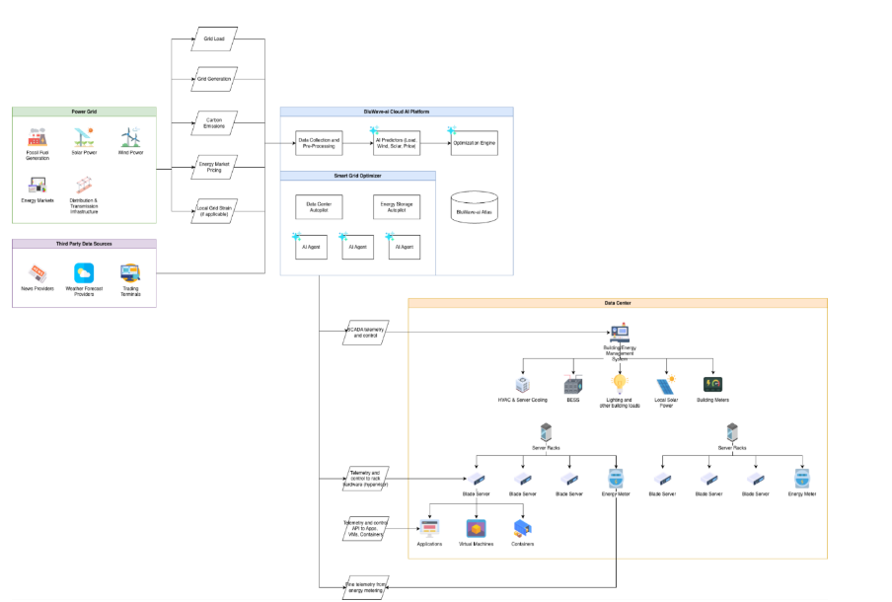Viewport: 892px width, 602px height.
Task: Select the Wind Power turbine icon
Action: click(x=131, y=137)
